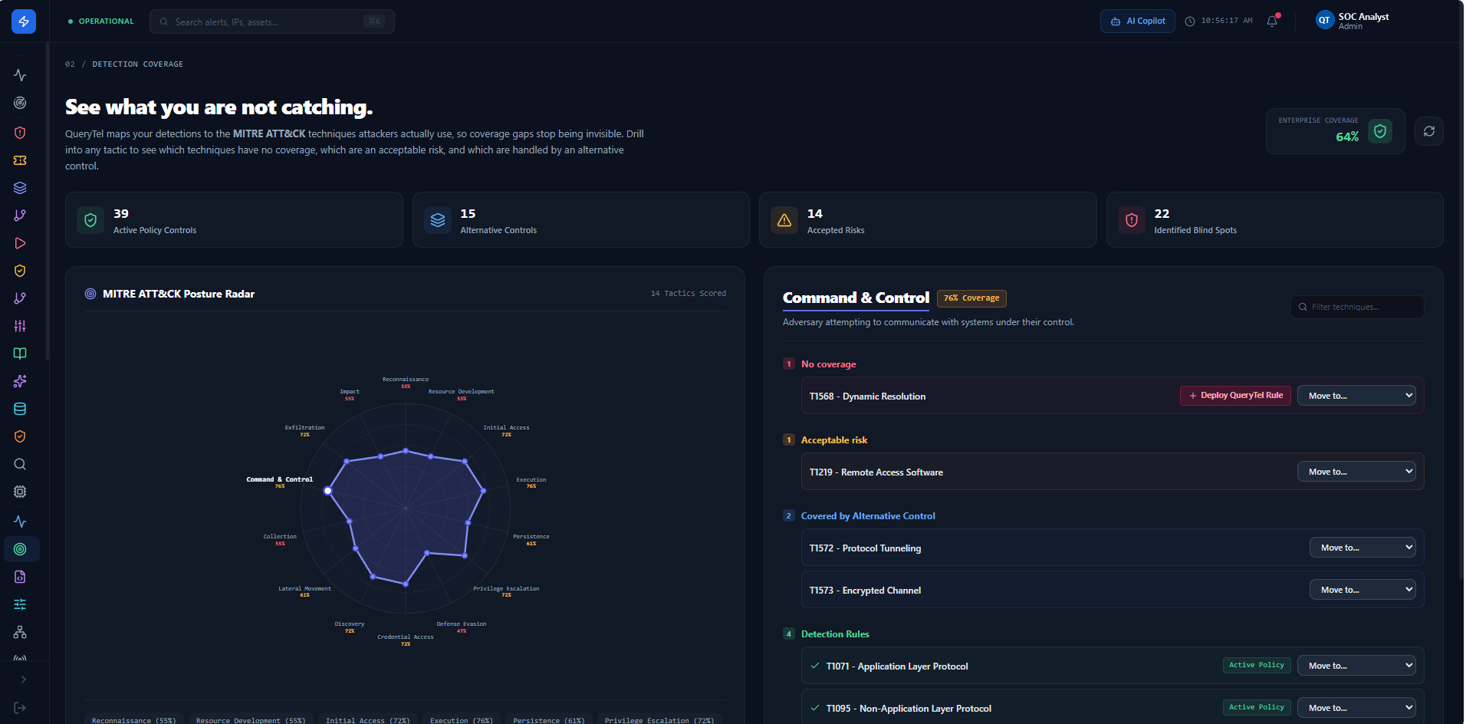Image resolution: width=1466 pixels, height=724 pixels.
Task: Select the Reconnaissance (55%) tactic chip
Action: [x=134, y=719]
